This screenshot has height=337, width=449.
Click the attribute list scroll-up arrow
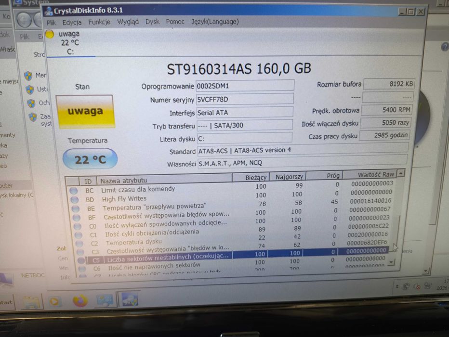click(401, 173)
